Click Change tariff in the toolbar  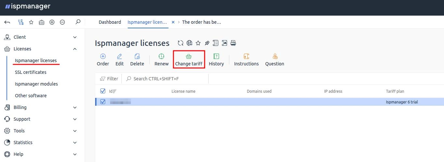coord(189,60)
